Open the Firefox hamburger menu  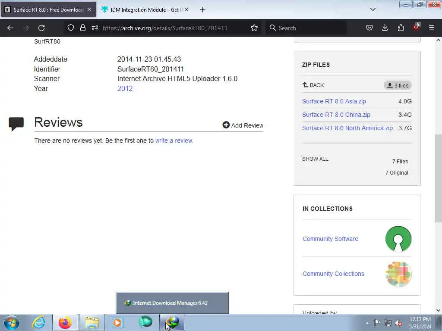coord(432,28)
